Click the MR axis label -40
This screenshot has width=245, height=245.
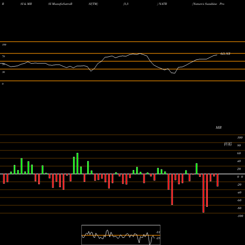(x=239, y=193)
